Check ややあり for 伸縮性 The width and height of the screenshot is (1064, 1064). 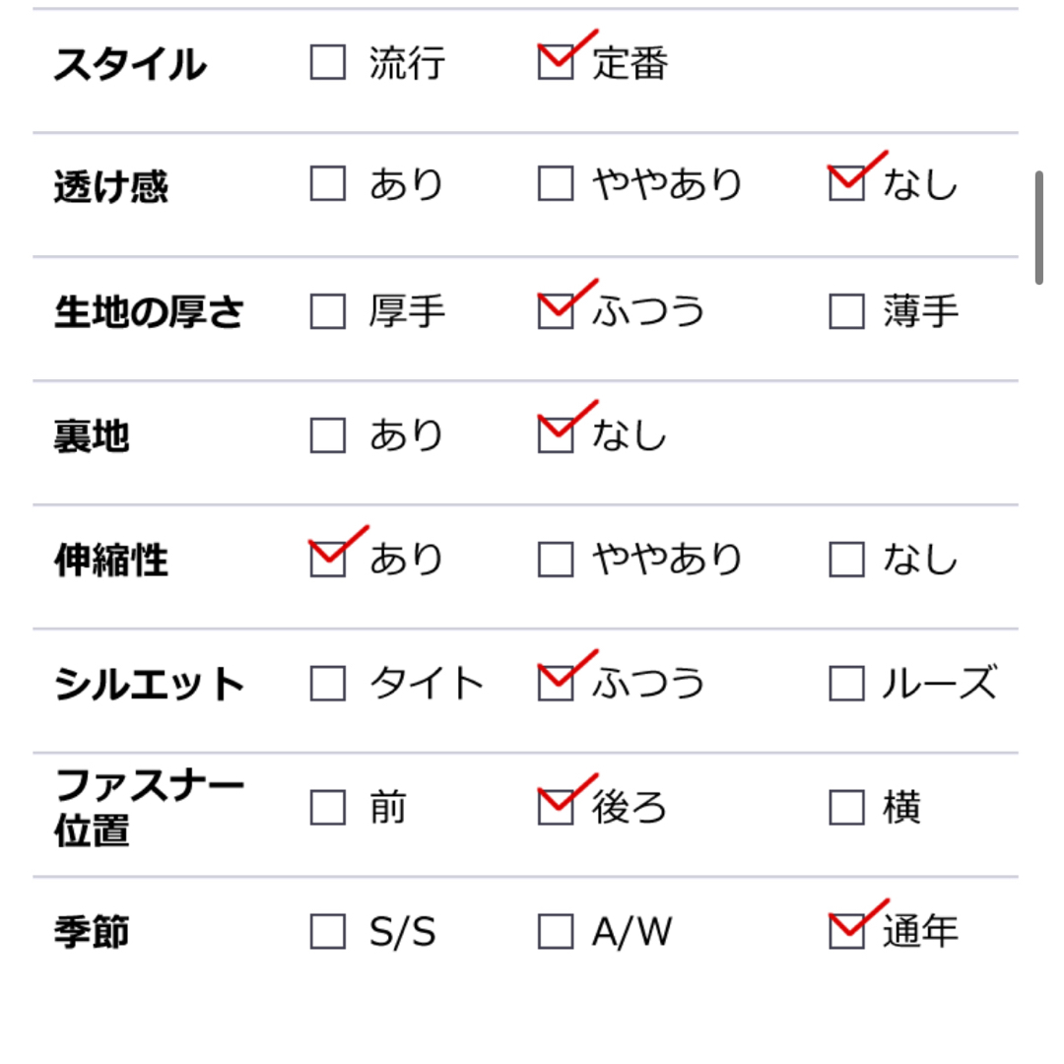[x=556, y=560]
